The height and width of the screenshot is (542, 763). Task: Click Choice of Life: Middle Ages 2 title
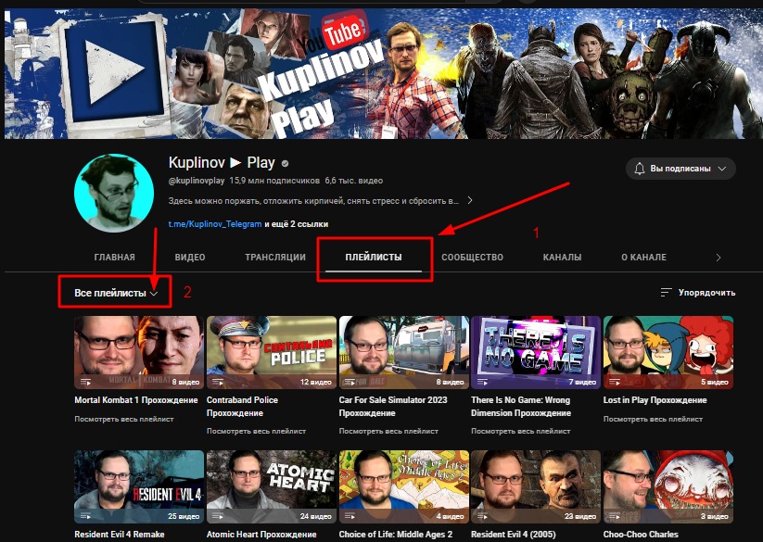click(x=396, y=535)
